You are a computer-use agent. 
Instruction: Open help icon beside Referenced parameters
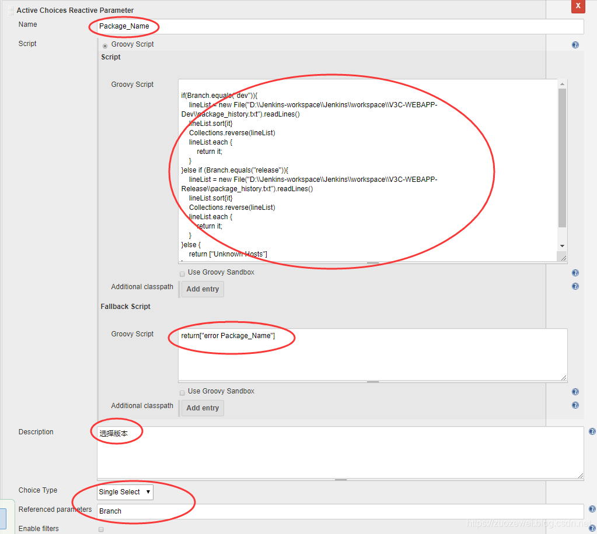[592, 509]
